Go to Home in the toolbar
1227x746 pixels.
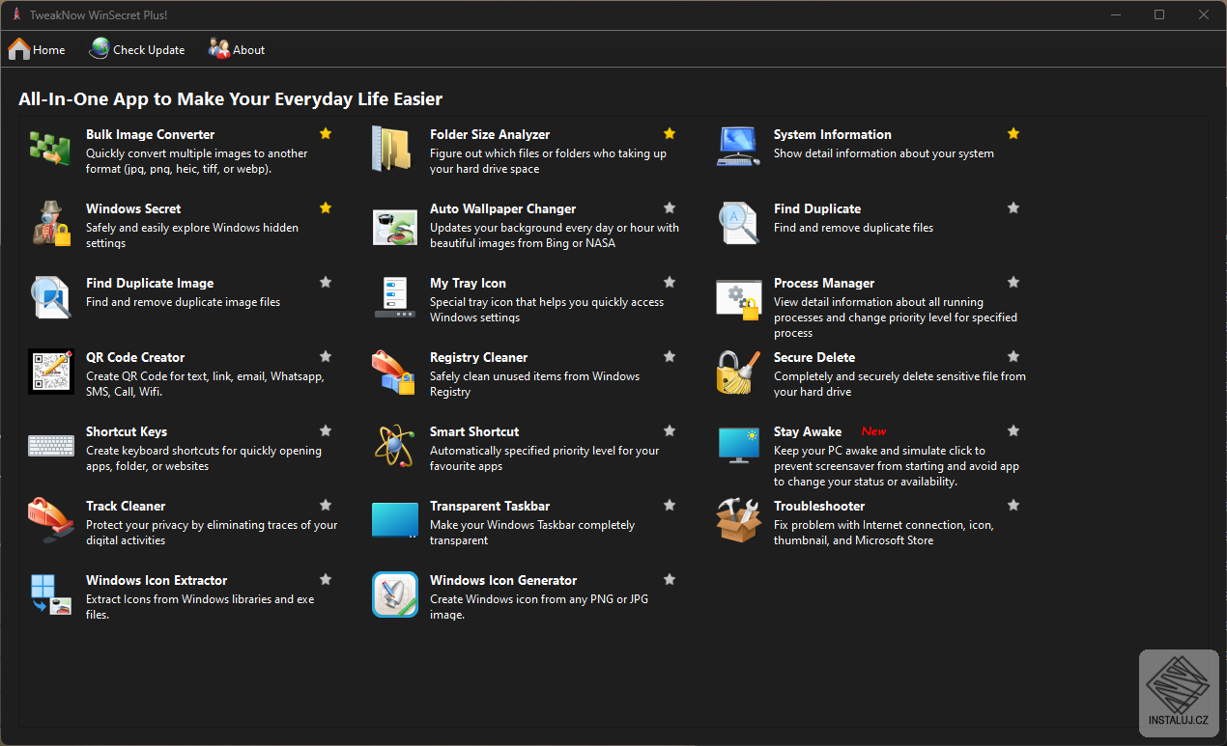[x=37, y=49]
